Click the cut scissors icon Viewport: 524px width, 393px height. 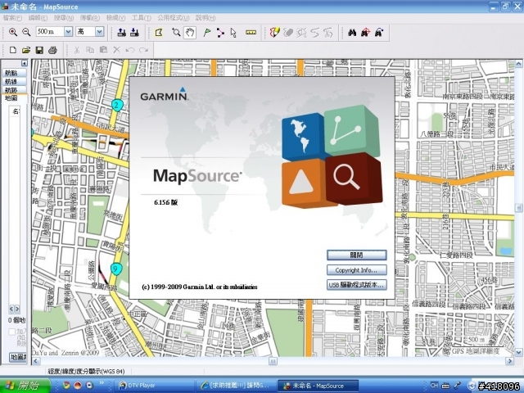coord(77,50)
